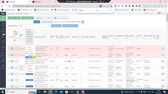Edit the order created 21.11 12:13
This screenshot has width=168, height=94.
click(12, 61)
